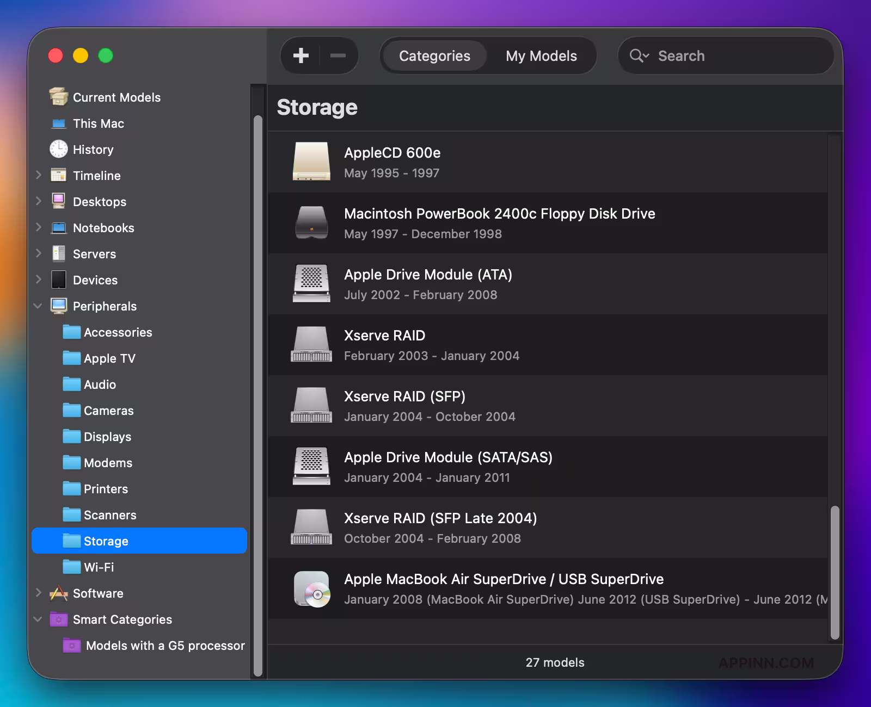Click the plus button to add a model
871x707 pixels.
pyautogui.click(x=300, y=55)
